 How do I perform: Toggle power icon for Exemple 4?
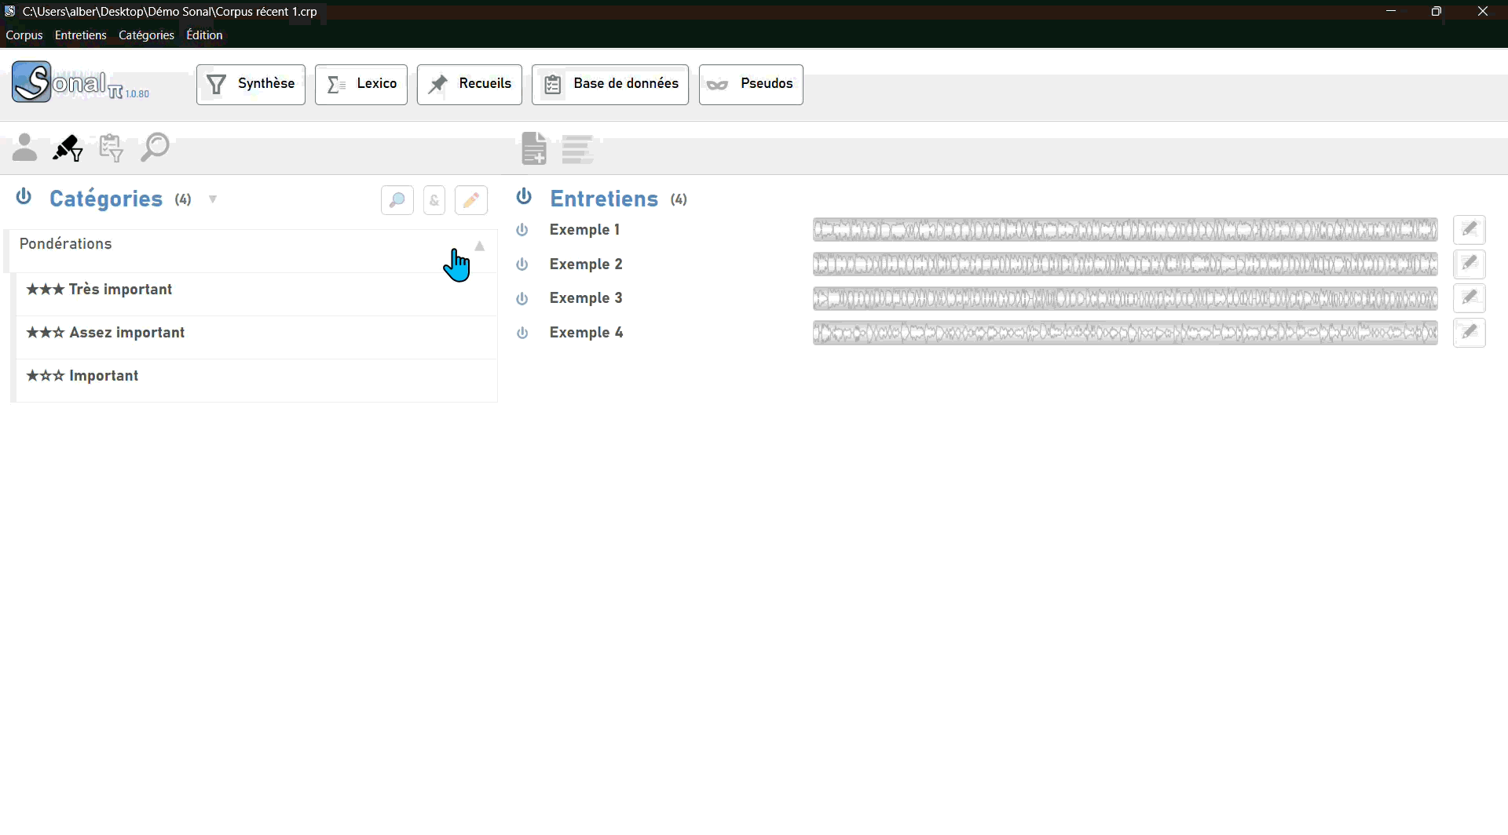click(522, 333)
